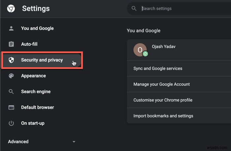Go to Appearance settings
The image size is (231, 151).
click(x=33, y=76)
